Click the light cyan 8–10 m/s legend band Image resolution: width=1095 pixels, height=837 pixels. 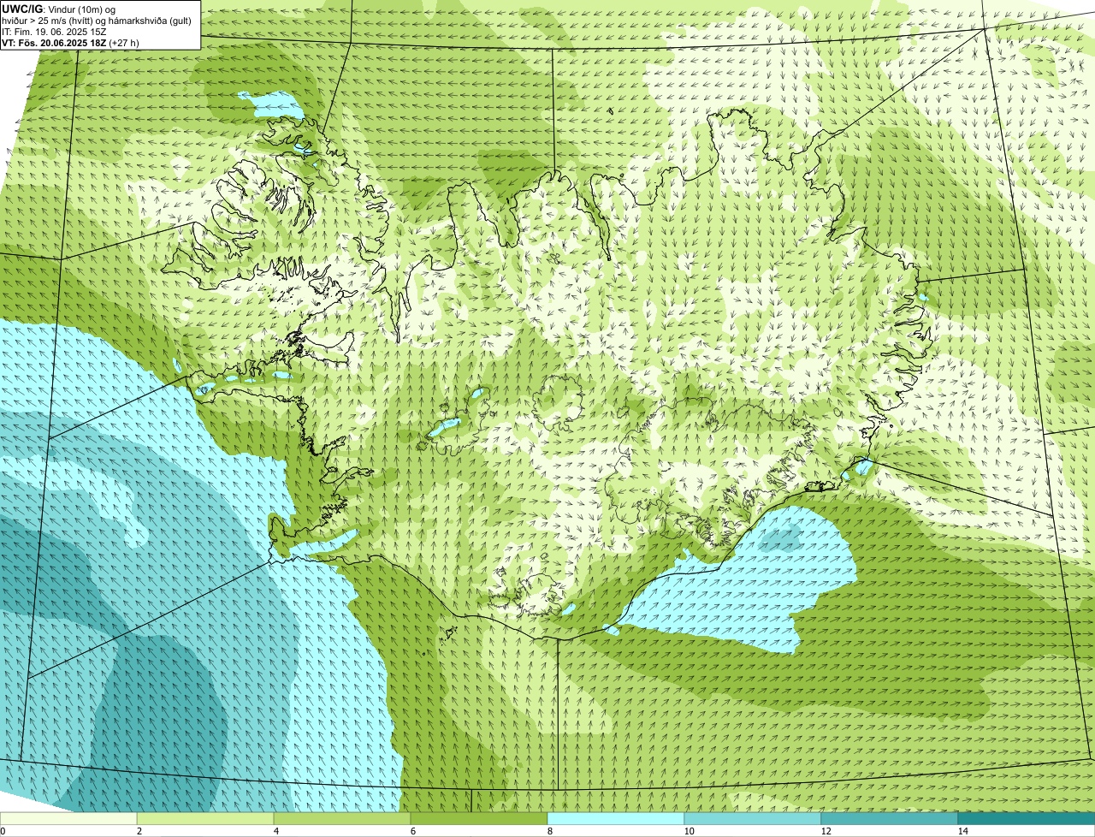tap(616, 818)
